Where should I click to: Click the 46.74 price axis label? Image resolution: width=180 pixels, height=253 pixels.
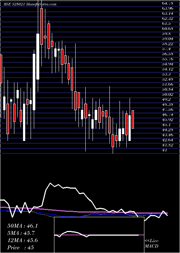(x=168, y=115)
